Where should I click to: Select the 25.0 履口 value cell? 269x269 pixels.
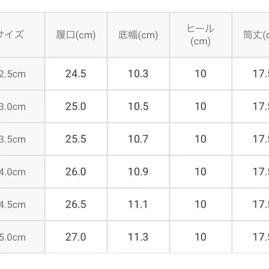(76, 107)
